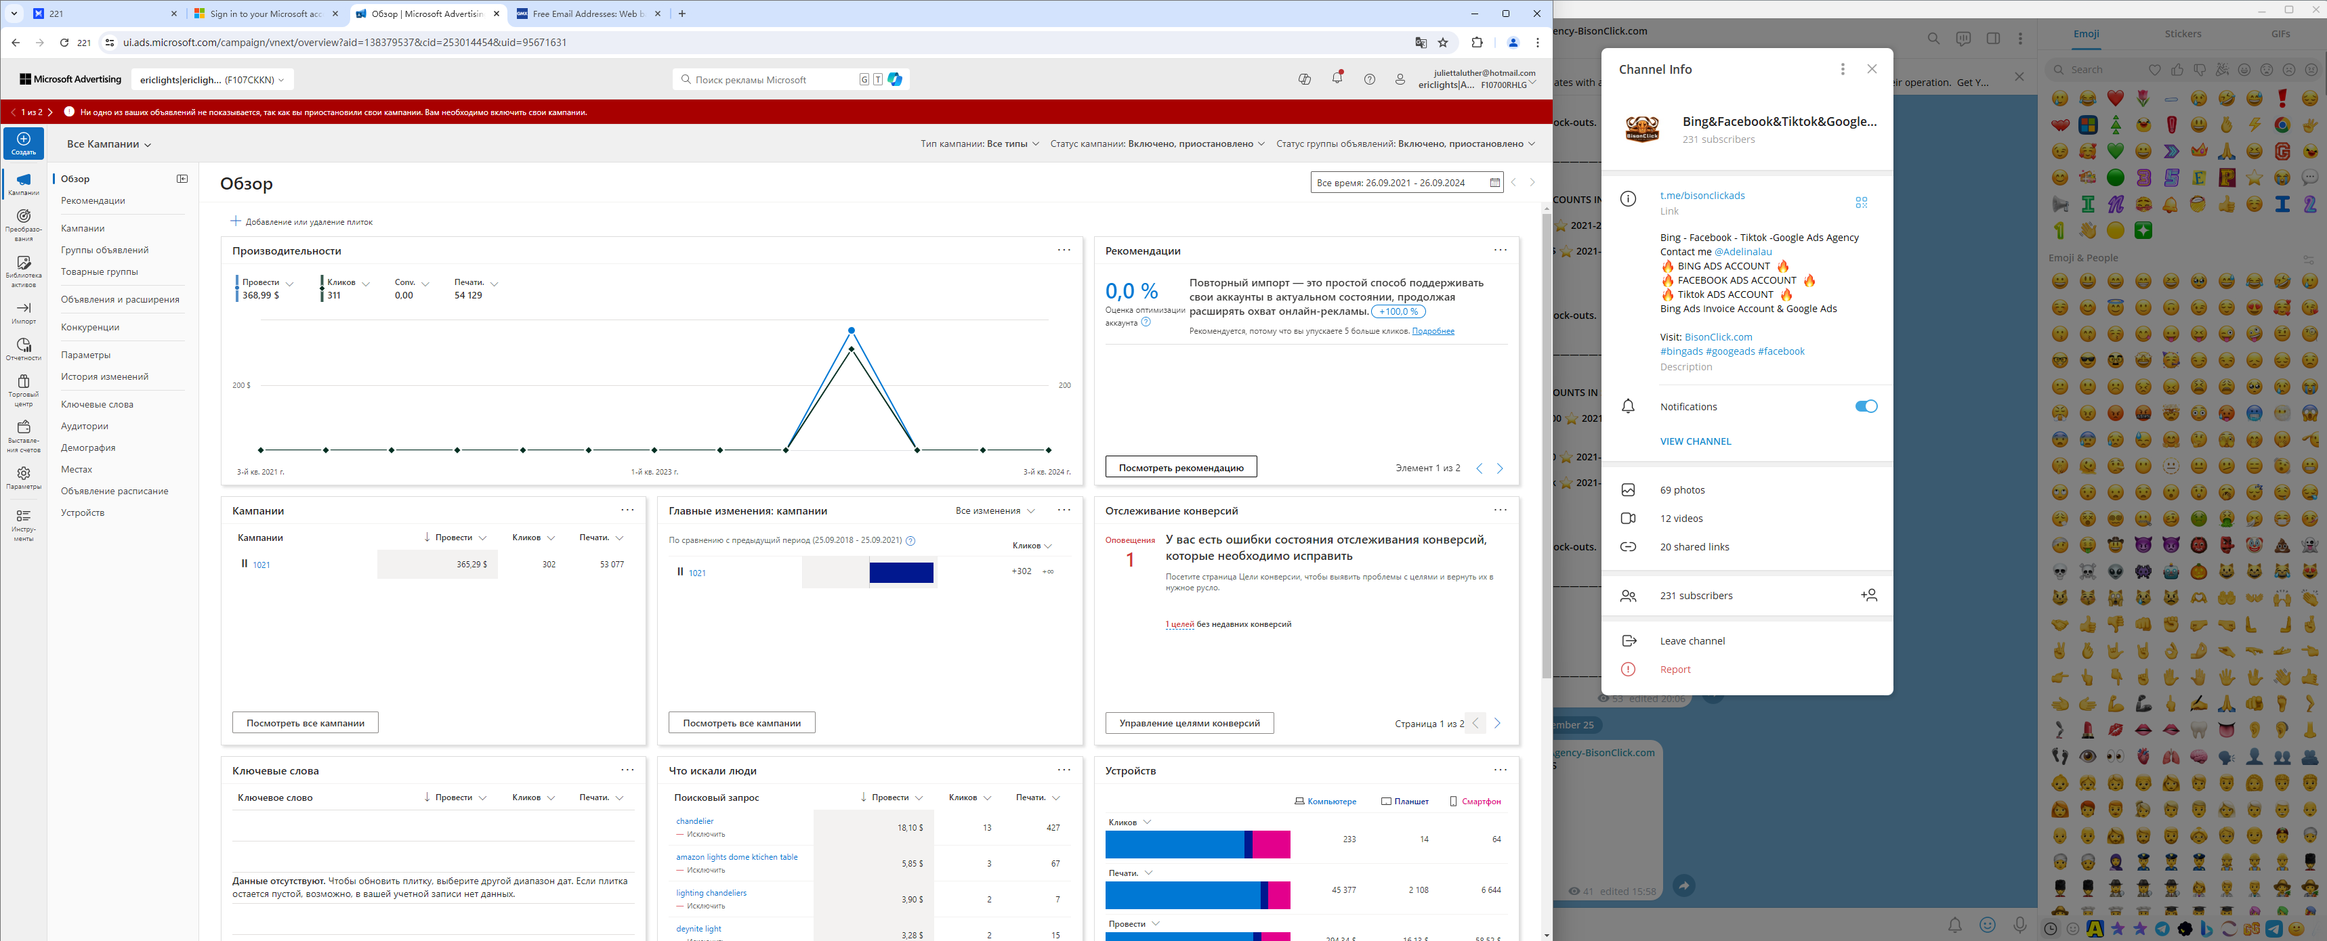The image size is (2327, 941).
Task: Select the Компьютере device legend
Action: (x=1325, y=802)
